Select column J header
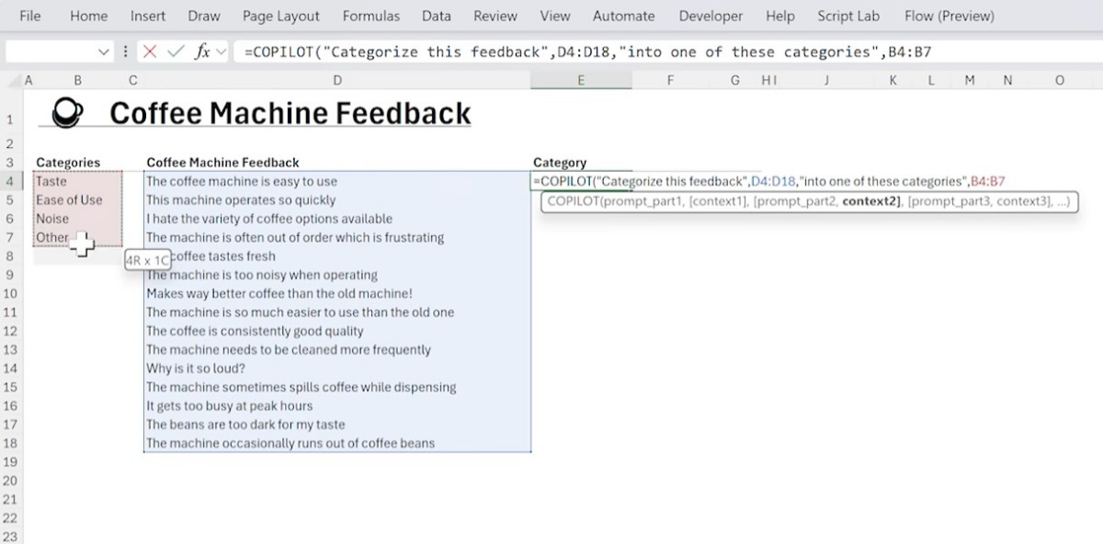This screenshot has width=1103, height=544. 826,81
